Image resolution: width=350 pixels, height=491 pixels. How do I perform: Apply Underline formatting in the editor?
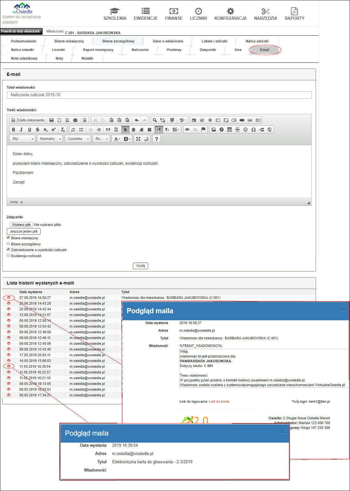click(30, 130)
